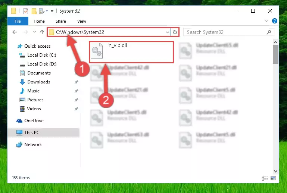Click the Quick access star icon
The width and height of the screenshot is (287, 193).
click(x=20, y=46)
